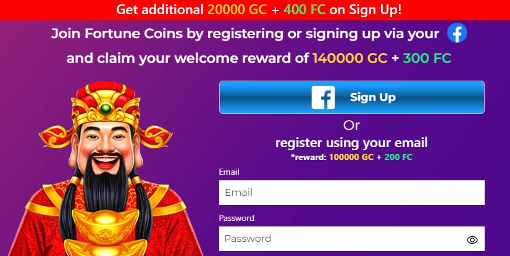Click the red sign-up bonus banner

(x=255, y=10)
